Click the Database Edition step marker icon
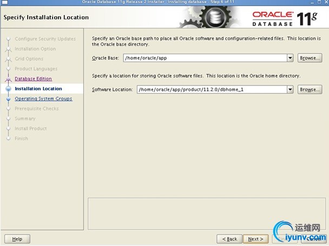The image size is (329, 246). [9, 79]
